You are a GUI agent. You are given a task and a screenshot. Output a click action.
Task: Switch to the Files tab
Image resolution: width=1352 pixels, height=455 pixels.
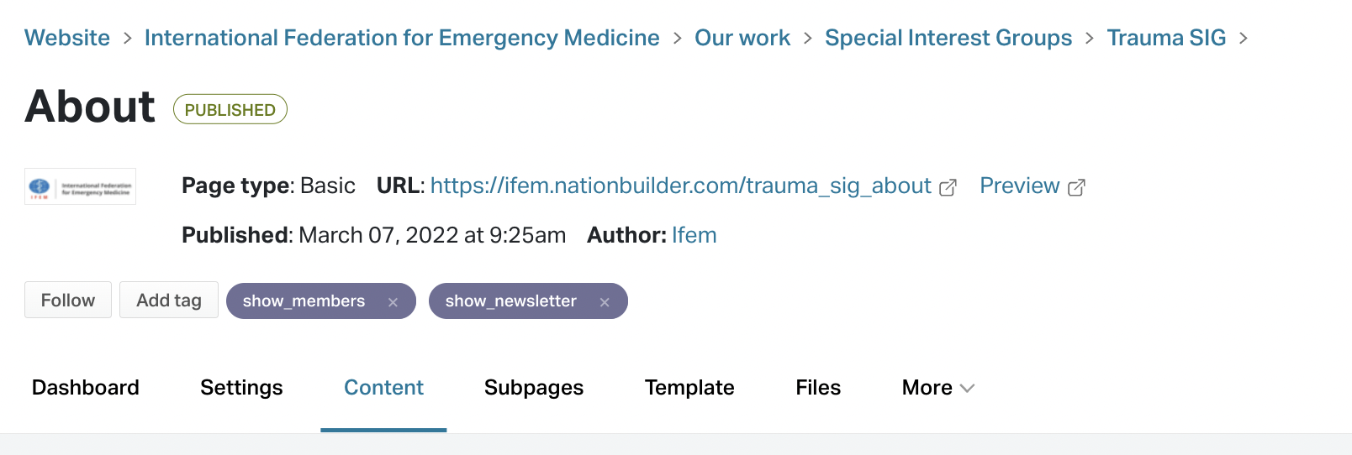[x=818, y=388]
